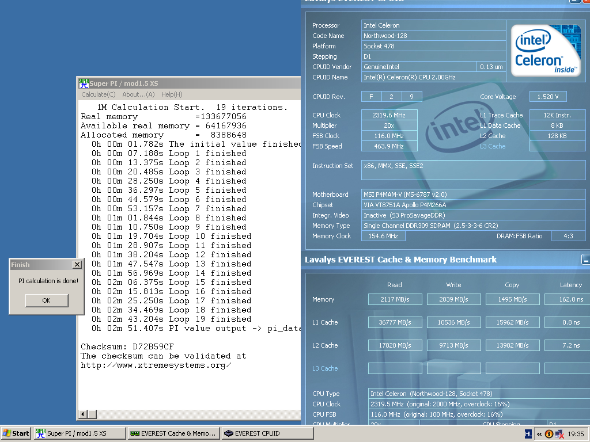Click the CPU Clock field '2319.6 MHz'
The height and width of the screenshot is (442, 590).
(x=389, y=115)
